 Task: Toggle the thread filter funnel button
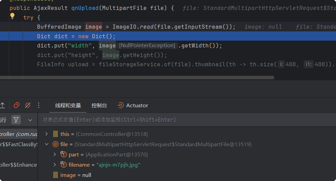[x=16, y=120]
